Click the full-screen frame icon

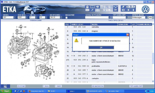click(x=92, y=7)
